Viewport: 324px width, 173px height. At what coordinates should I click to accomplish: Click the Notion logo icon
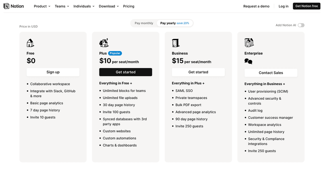coord(6,6)
